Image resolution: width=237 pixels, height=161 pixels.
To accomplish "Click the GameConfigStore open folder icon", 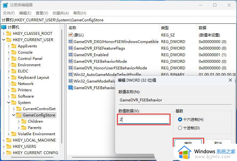I will pyautogui.click(x=19, y=115).
